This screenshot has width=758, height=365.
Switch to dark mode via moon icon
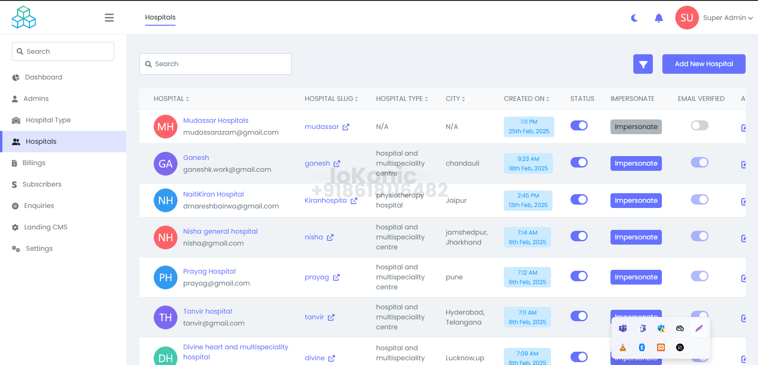pyautogui.click(x=634, y=18)
